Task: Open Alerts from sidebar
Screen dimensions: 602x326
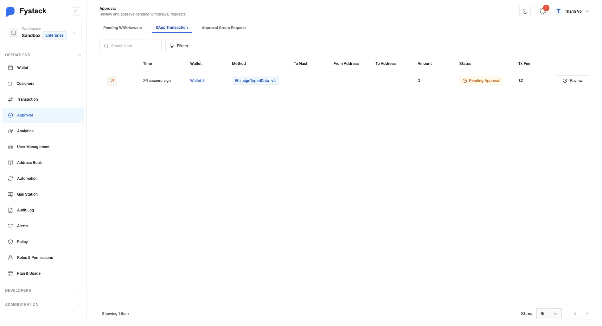Action: coord(43,226)
